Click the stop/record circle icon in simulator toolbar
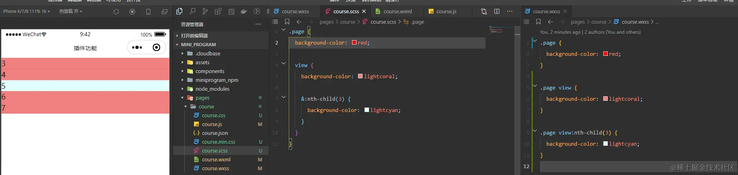738x175 pixels. 132,12
